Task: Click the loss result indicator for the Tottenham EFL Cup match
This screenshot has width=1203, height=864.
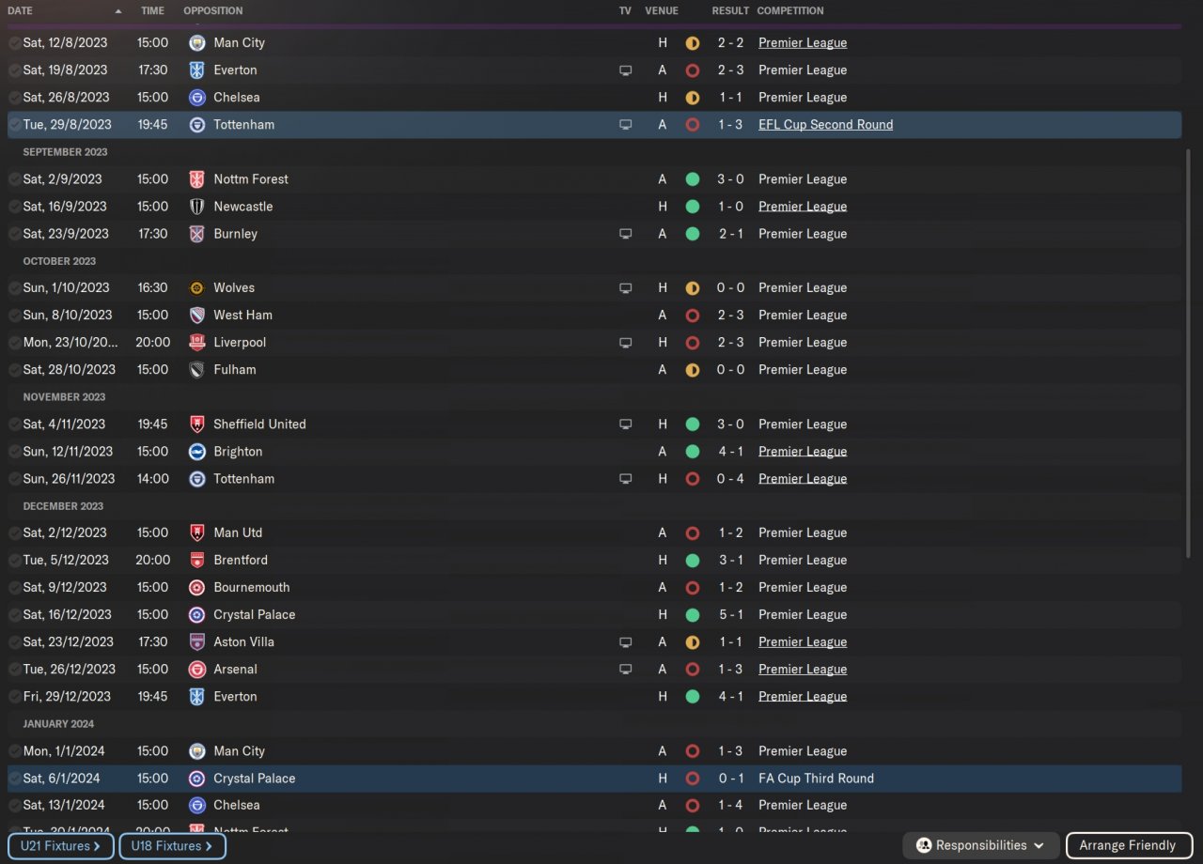Action: point(693,125)
